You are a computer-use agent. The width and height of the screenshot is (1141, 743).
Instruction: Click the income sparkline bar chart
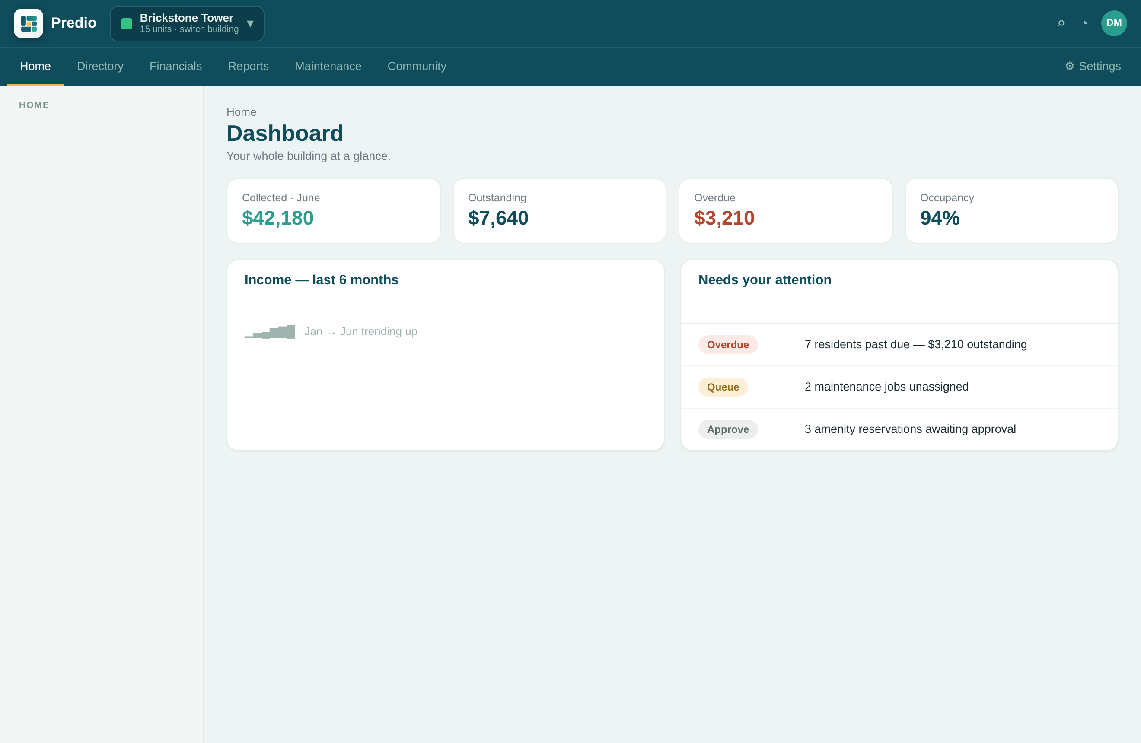tap(270, 331)
